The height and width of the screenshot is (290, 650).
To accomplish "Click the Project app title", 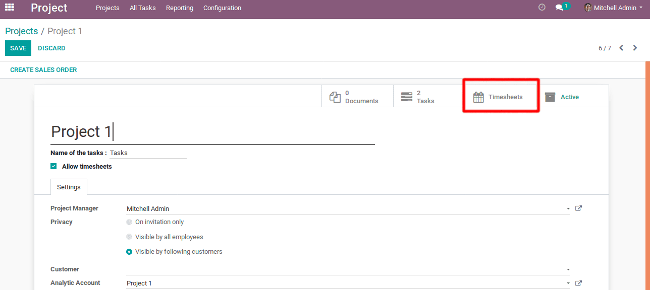I will (49, 8).
